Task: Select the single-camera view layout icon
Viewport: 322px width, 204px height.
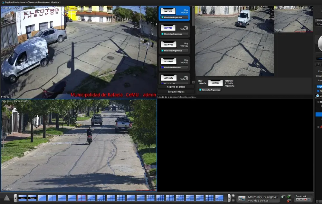Action: point(42,198)
